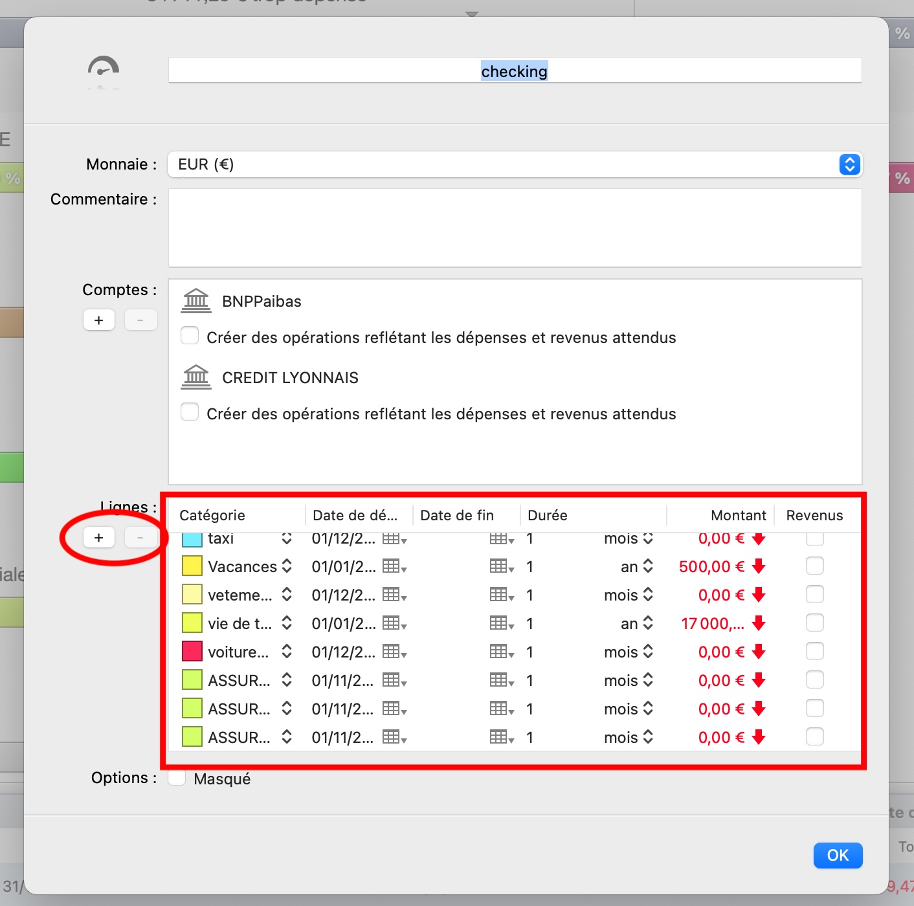Open category selector for Vacances row
Viewport: 914px width, 906px height.
pos(287,567)
